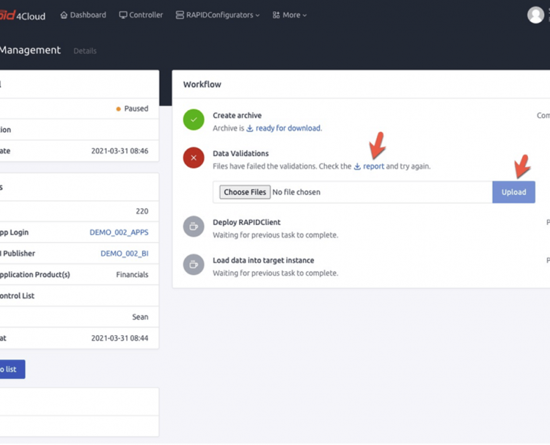Go to the Controller page
Viewport: 550px width, 445px height.
(141, 15)
